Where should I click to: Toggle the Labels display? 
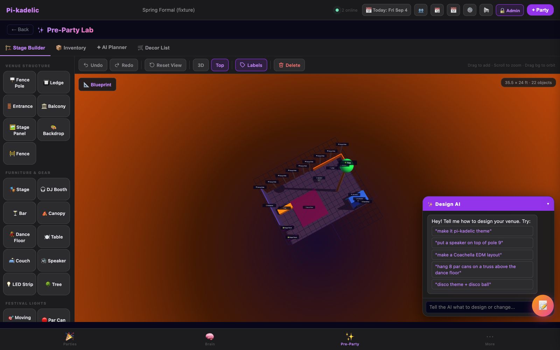tap(251, 65)
